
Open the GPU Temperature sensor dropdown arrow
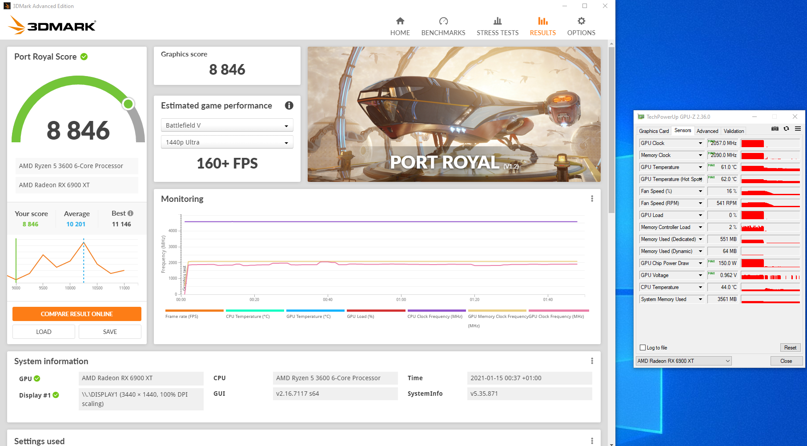[x=700, y=167]
